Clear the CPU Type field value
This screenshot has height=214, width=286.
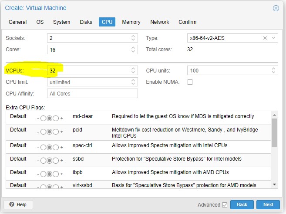[x=265, y=38]
